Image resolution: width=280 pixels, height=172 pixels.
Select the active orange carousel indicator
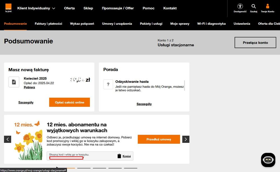pos(71,168)
